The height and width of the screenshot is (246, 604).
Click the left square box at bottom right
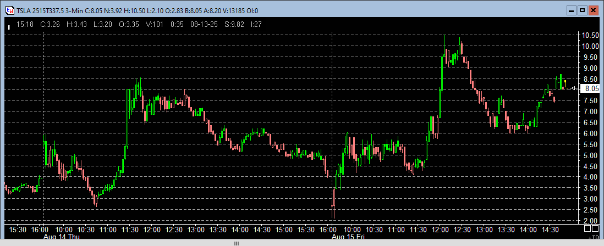[x=587, y=228]
